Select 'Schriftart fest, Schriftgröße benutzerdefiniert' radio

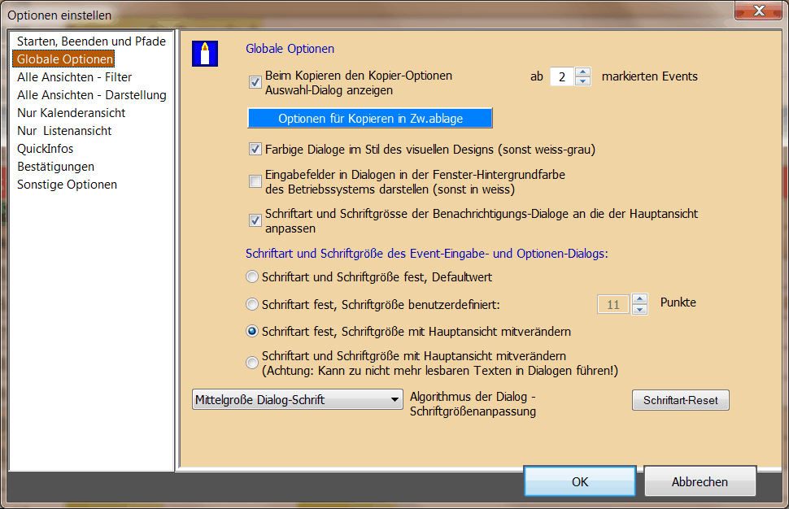[252, 304]
